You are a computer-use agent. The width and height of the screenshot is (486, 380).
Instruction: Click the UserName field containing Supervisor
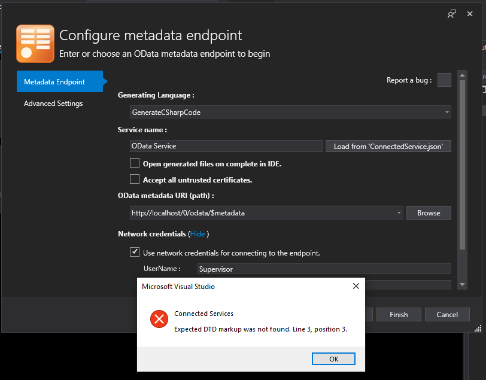pos(324,269)
